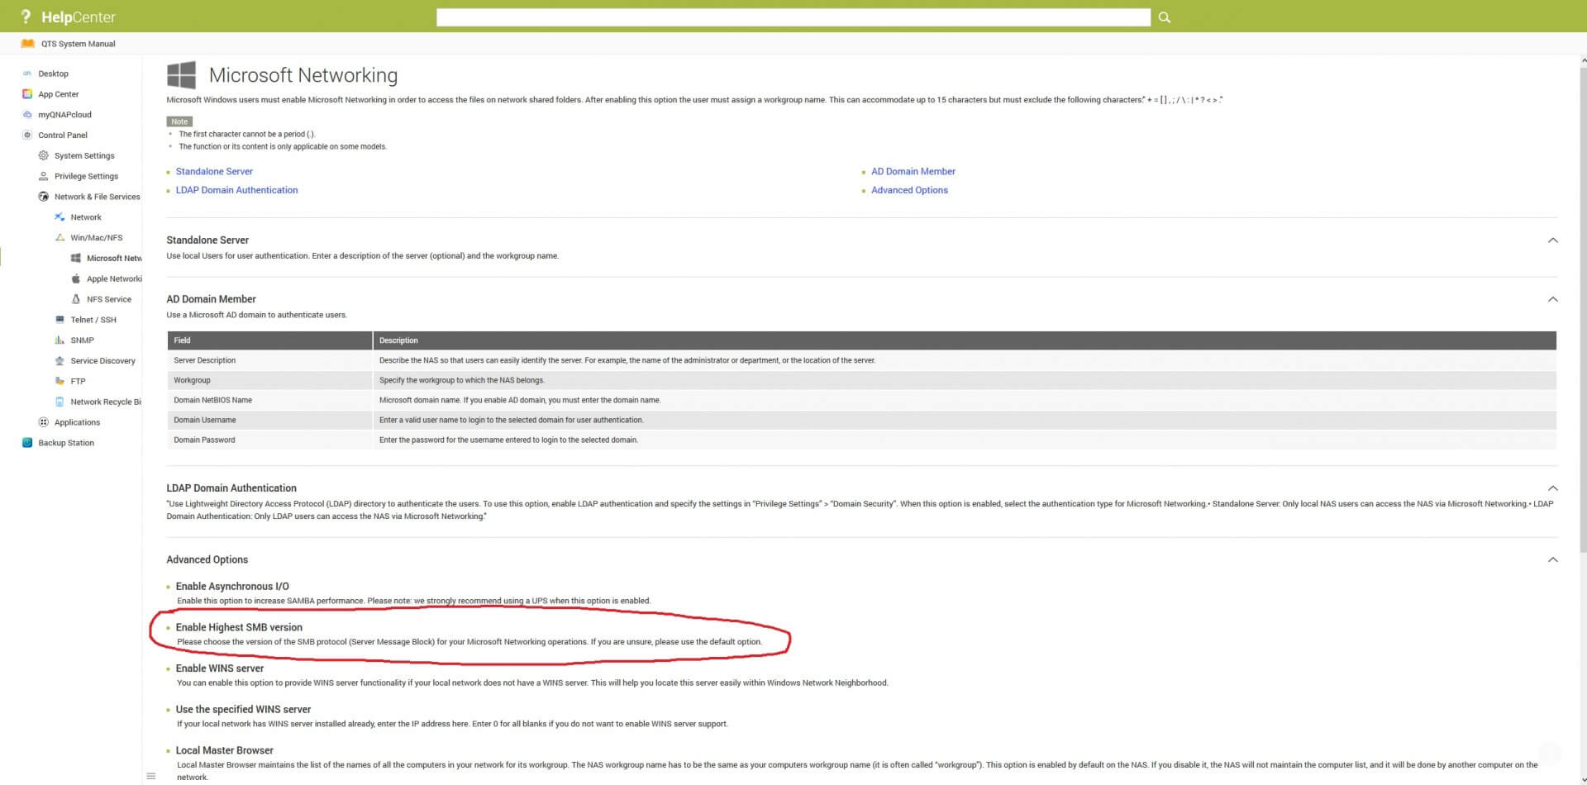Collapse the Advanced Options section chevron
The image size is (1587, 785).
(x=1552, y=559)
